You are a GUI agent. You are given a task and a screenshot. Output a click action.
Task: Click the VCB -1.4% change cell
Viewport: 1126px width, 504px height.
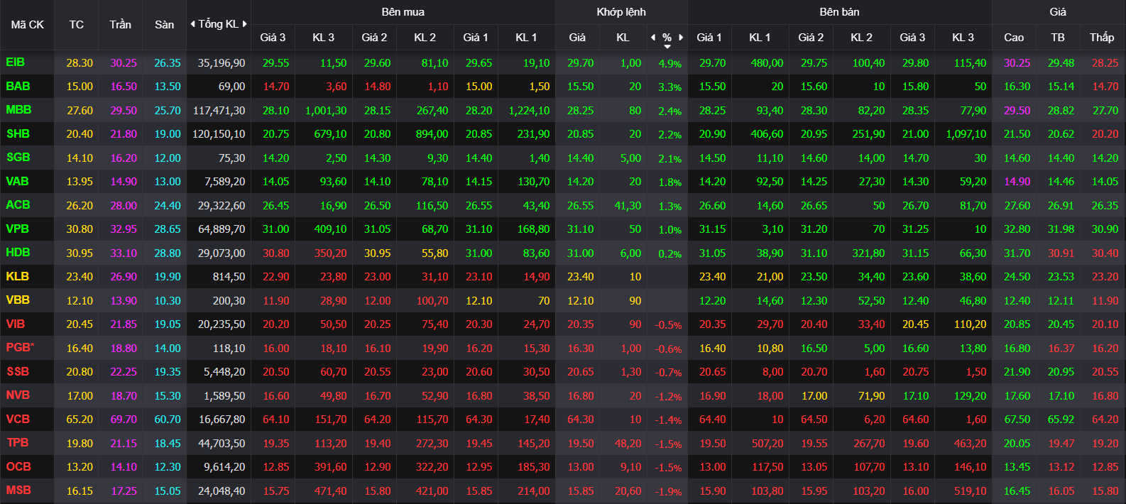click(668, 420)
